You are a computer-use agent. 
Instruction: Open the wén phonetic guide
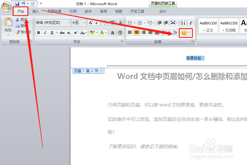(x=112, y=23)
